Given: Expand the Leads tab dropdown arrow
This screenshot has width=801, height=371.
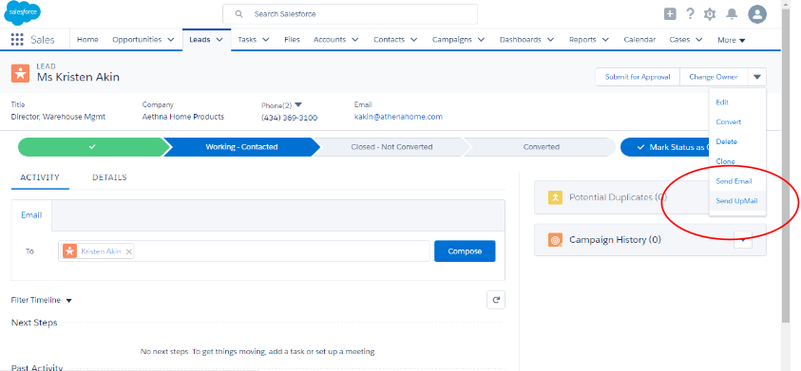Looking at the screenshot, I should click(219, 39).
